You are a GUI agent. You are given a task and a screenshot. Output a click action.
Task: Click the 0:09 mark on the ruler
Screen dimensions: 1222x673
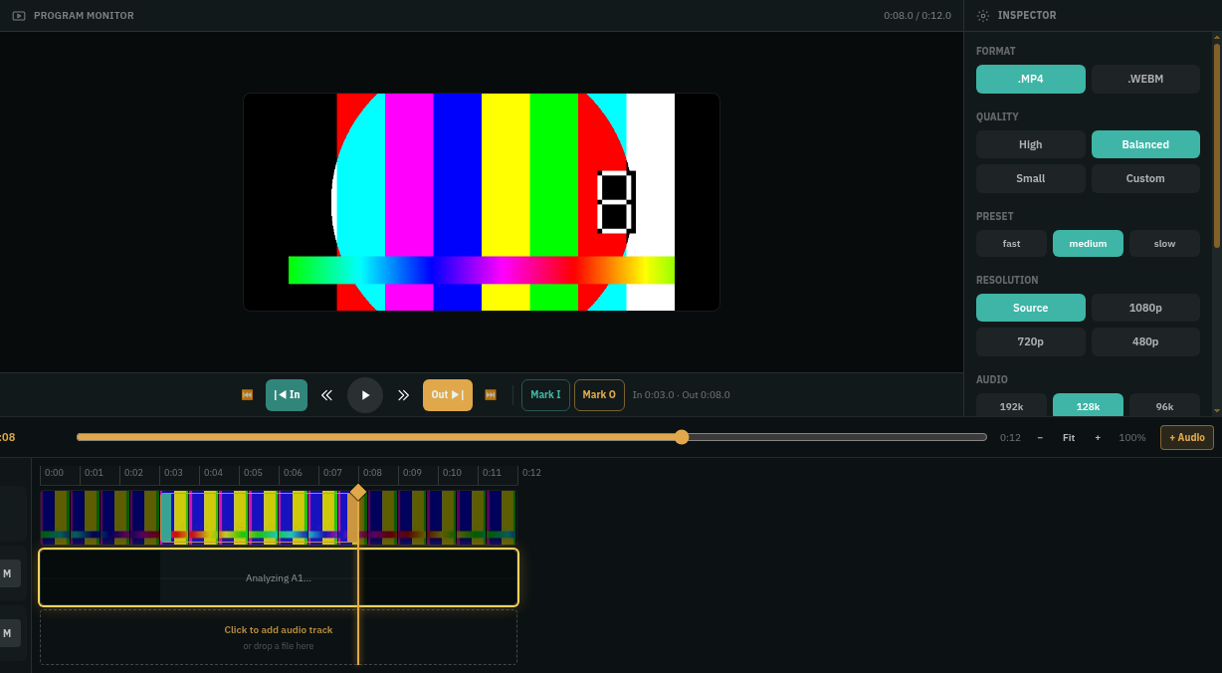[x=412, y=473]
